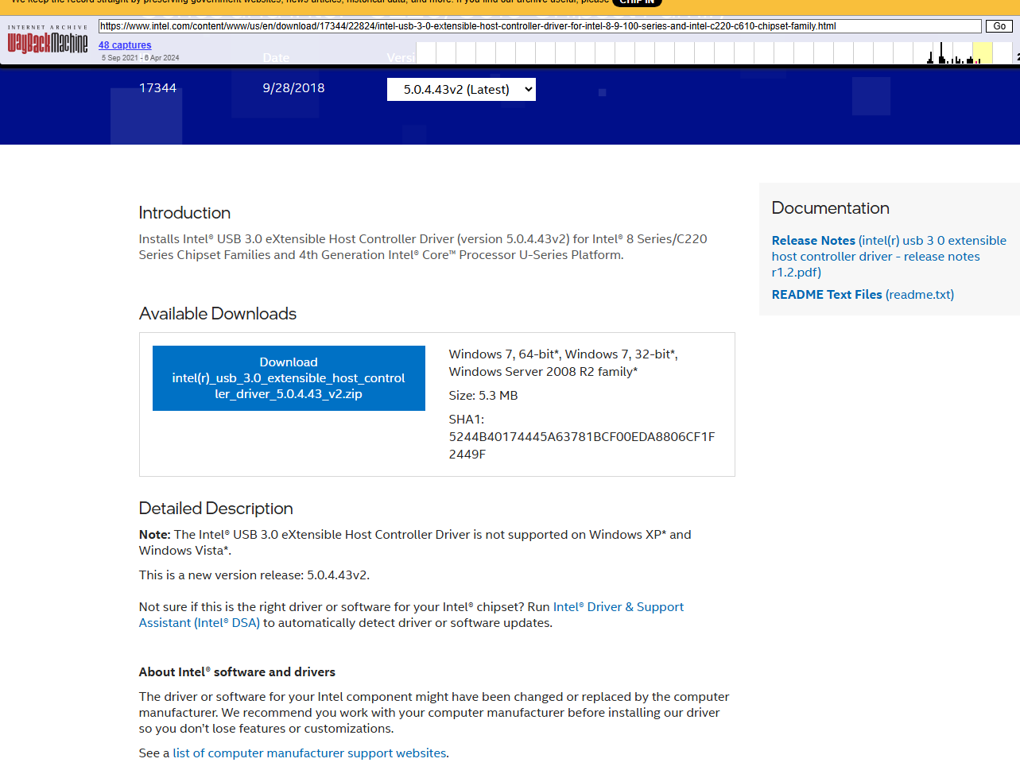Click the About Intel software and drivers heading
Screen dimensions: 1020x774
point(237,672)
